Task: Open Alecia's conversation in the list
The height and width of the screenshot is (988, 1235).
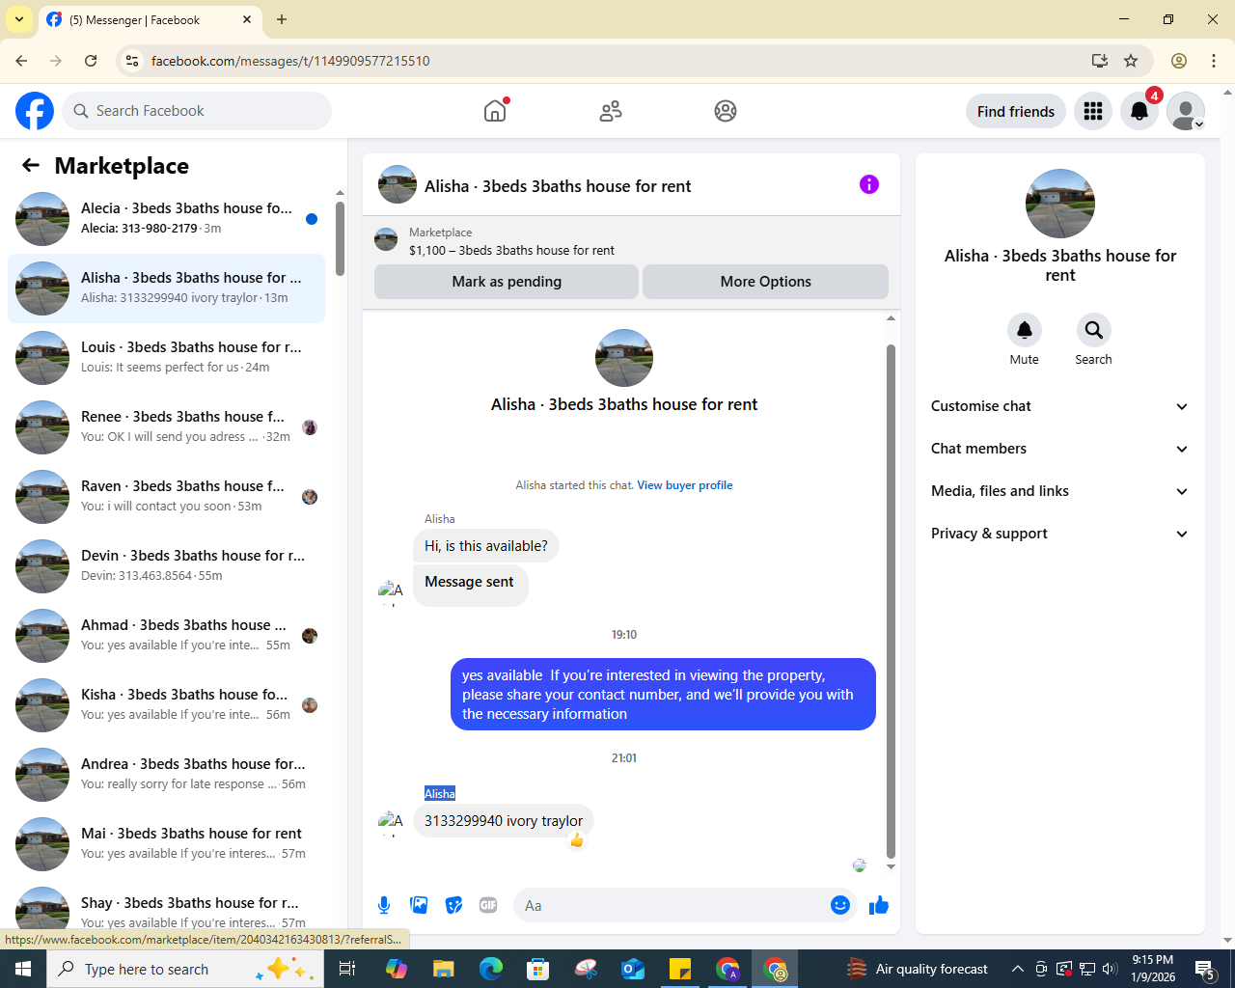Action: 166,219
